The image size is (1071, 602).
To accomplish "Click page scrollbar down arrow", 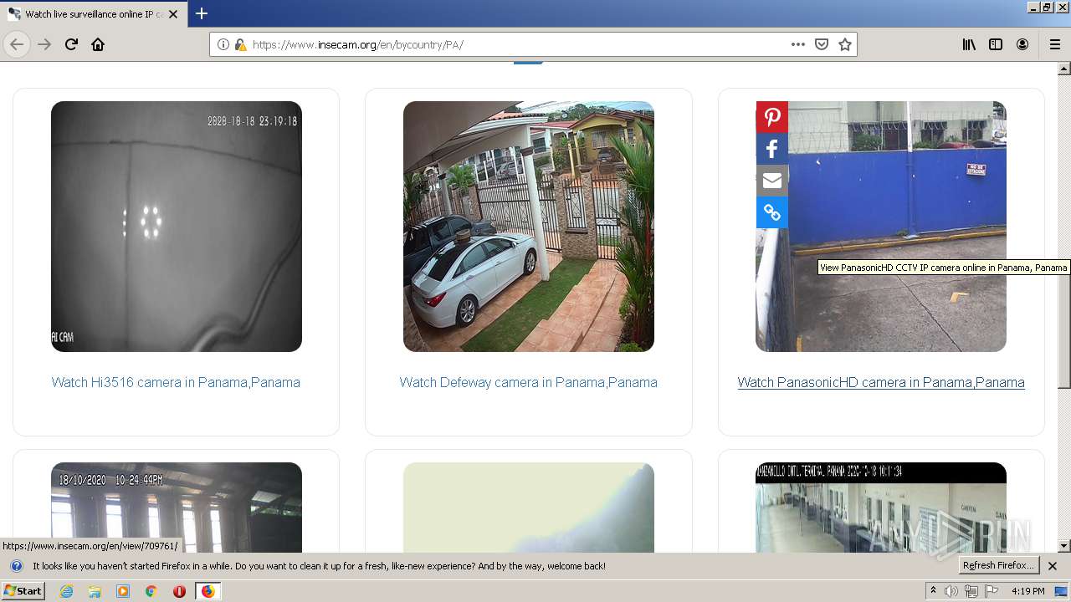I will point(1064,546).
